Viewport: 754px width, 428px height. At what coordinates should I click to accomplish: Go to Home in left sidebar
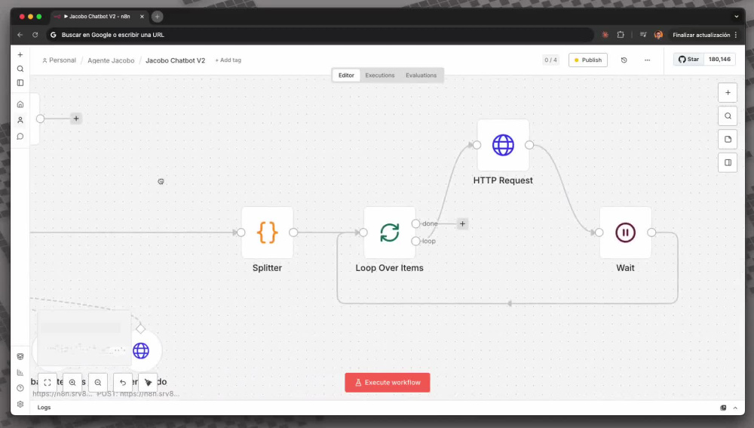[x=20, y=104]
